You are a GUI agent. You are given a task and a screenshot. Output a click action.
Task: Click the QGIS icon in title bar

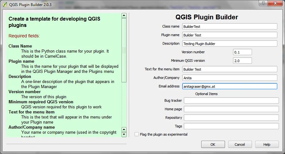[5, 4]
